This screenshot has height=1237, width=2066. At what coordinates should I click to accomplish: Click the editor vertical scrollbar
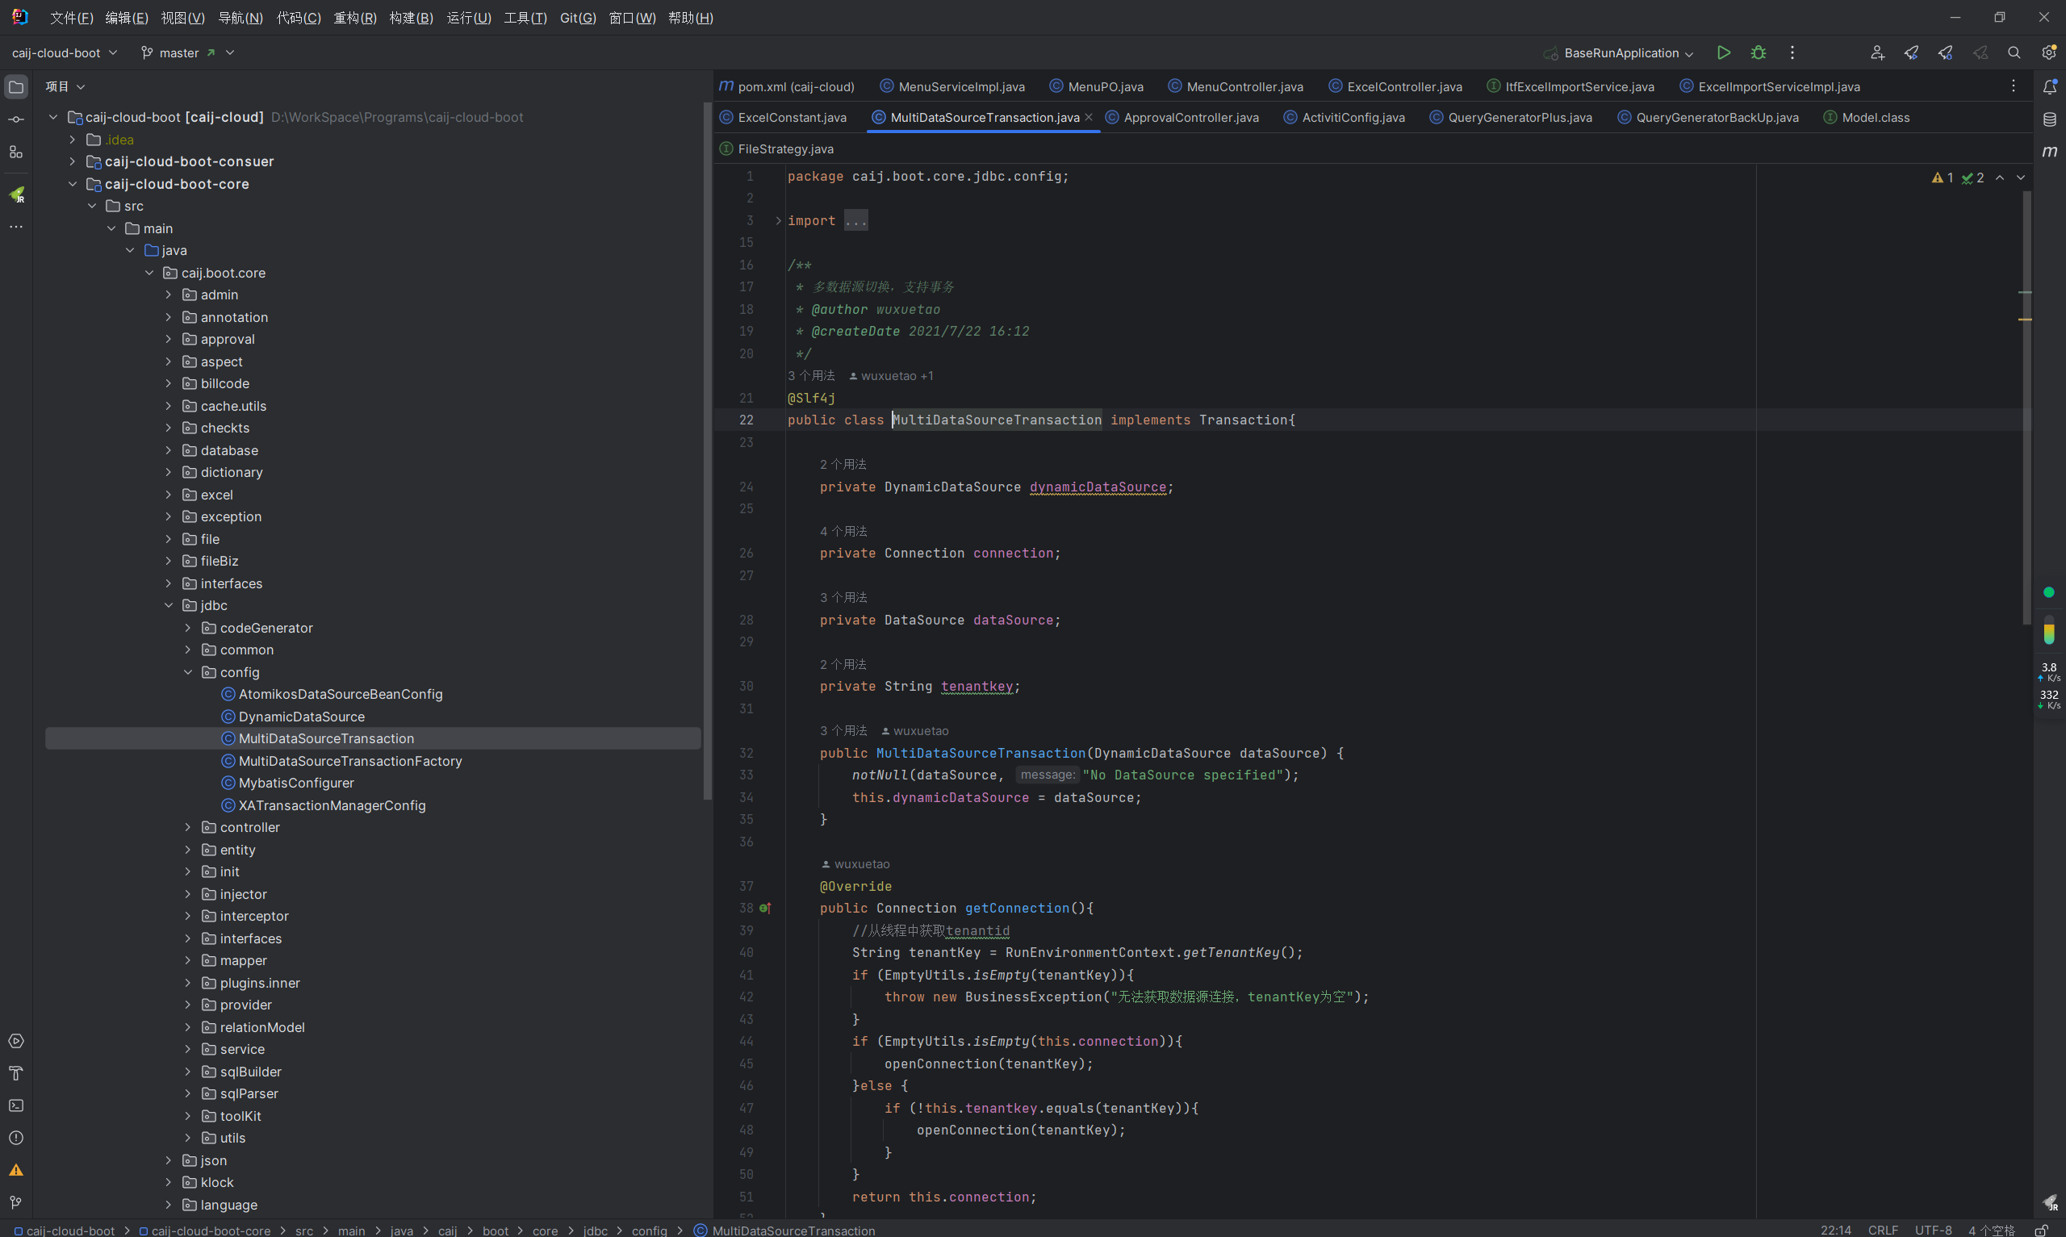2026,408
